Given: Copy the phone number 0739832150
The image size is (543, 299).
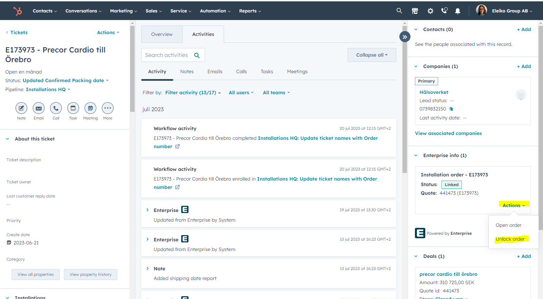Looking at the screenshot, I should tap(451, 109).
